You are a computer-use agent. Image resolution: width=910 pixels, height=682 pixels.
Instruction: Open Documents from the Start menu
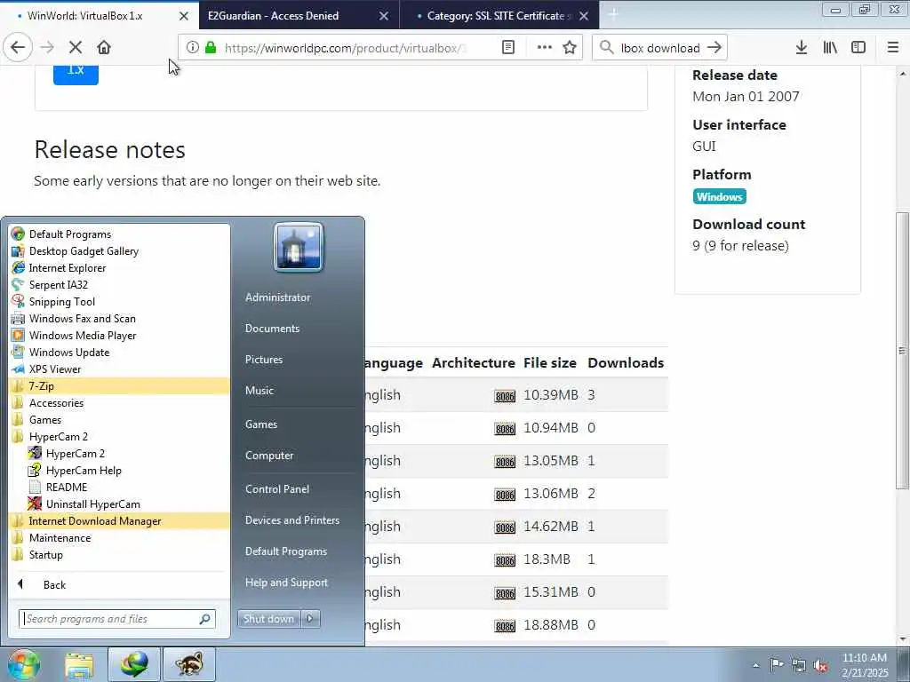[272, 329]
